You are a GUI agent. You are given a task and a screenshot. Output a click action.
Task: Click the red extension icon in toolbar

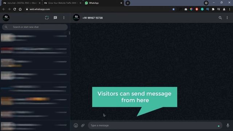(x=197, y=9)
